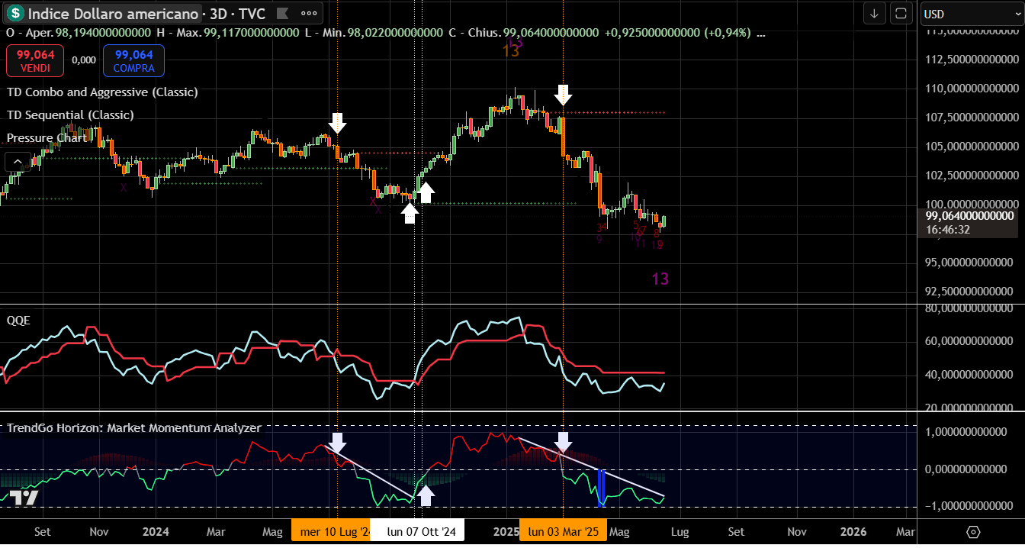Image resolution: width=1025 pixels, height=548 pixels.
Task: Click the green dollar symbol logo icon
Action: point(15,14)
